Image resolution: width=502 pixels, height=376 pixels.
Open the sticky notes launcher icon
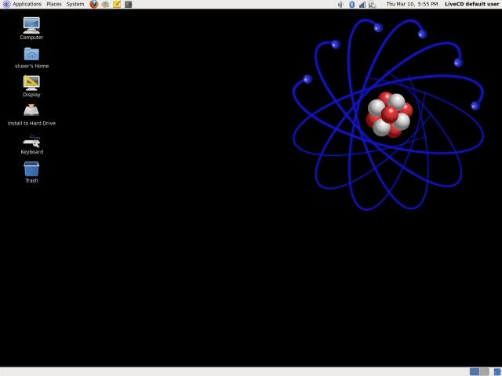tap(117, 4)
